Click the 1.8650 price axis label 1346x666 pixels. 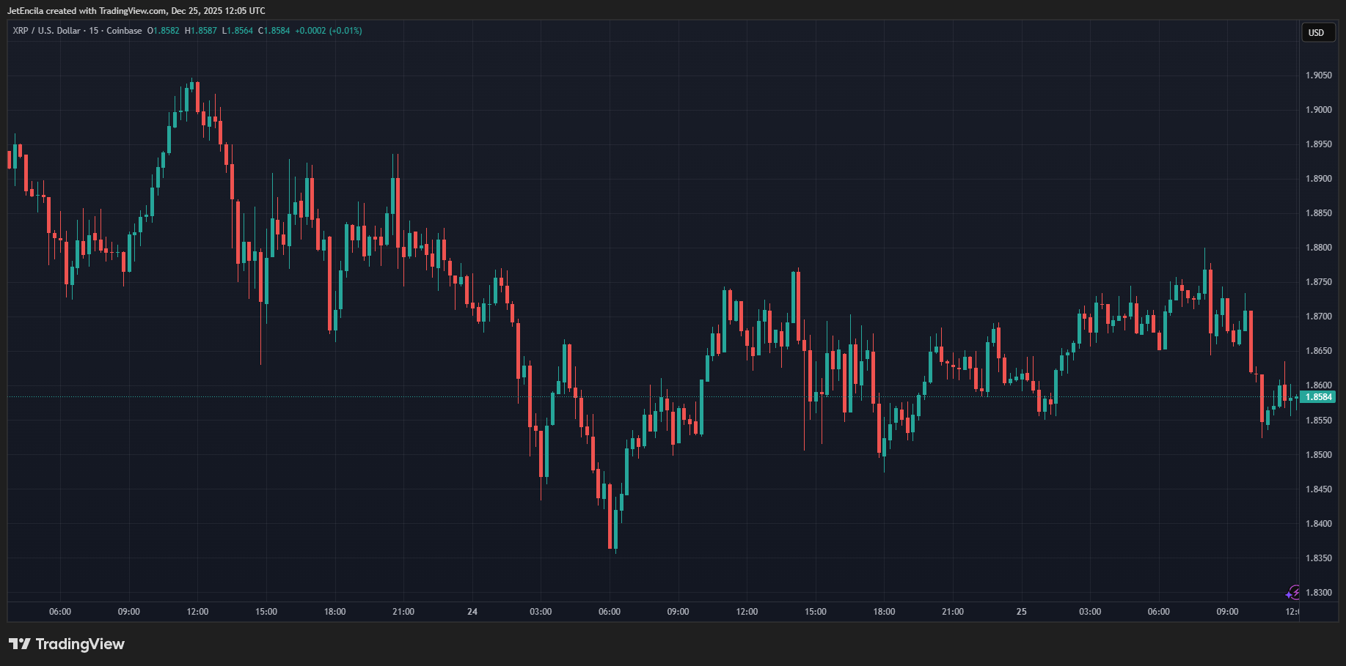(1319, 351)
